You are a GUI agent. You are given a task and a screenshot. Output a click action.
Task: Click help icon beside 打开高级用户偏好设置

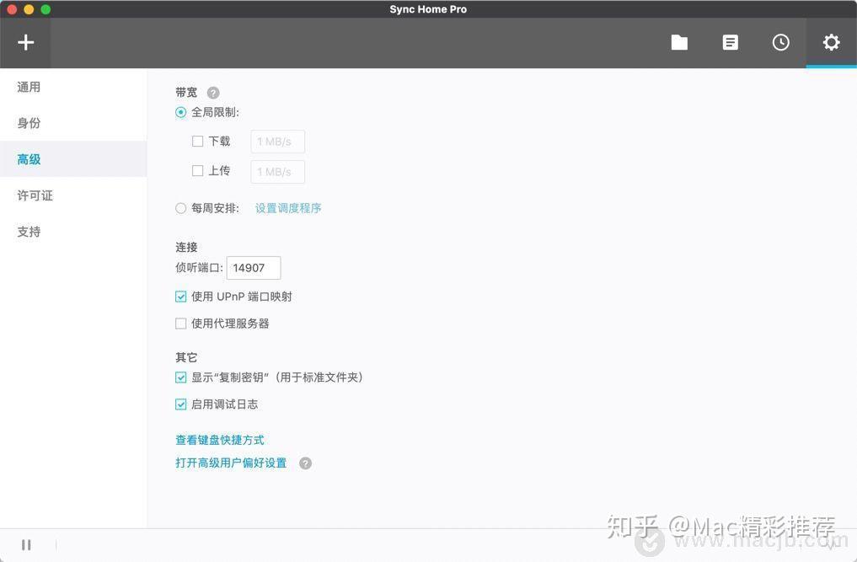(306, 463)
